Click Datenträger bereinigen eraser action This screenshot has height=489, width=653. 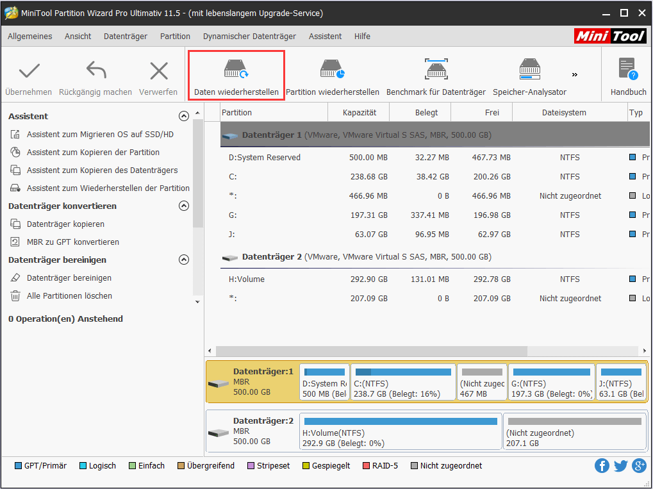(x=69, y=278)
